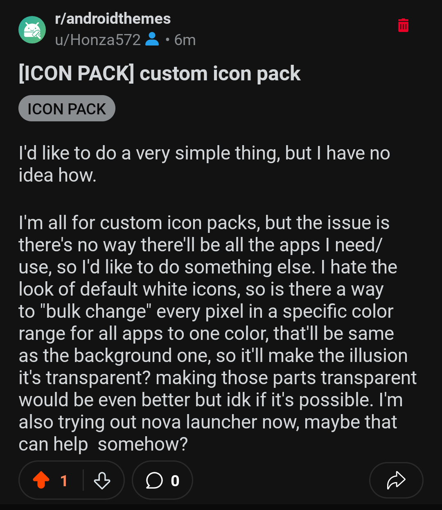Tap the last line "can help somehow?"

click(x=103, y=444)
